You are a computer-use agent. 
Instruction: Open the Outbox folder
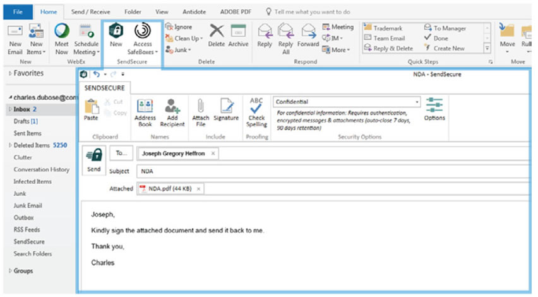pos(23,217)
